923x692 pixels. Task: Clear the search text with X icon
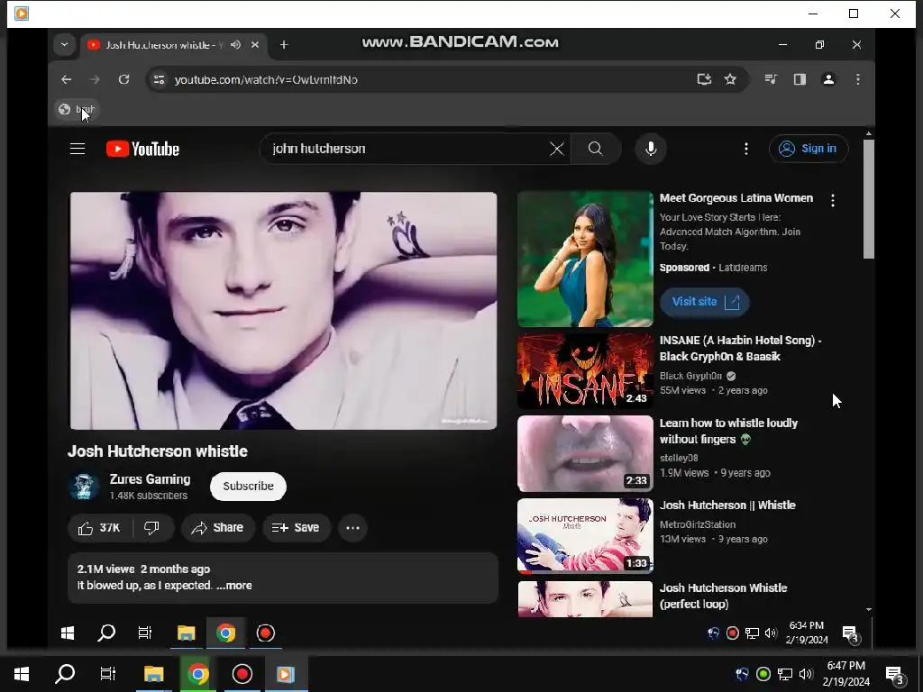pyautogui.click(x=556, y=149)
